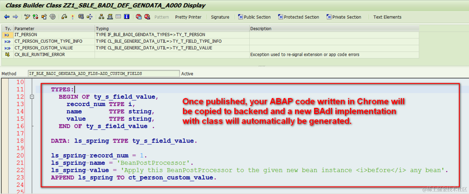The height and width of the screenshot is (194, 469).
Task: Select parameter CT_PERSON_CUSTOM_TYPE_INFO
Action: (48, 41)
